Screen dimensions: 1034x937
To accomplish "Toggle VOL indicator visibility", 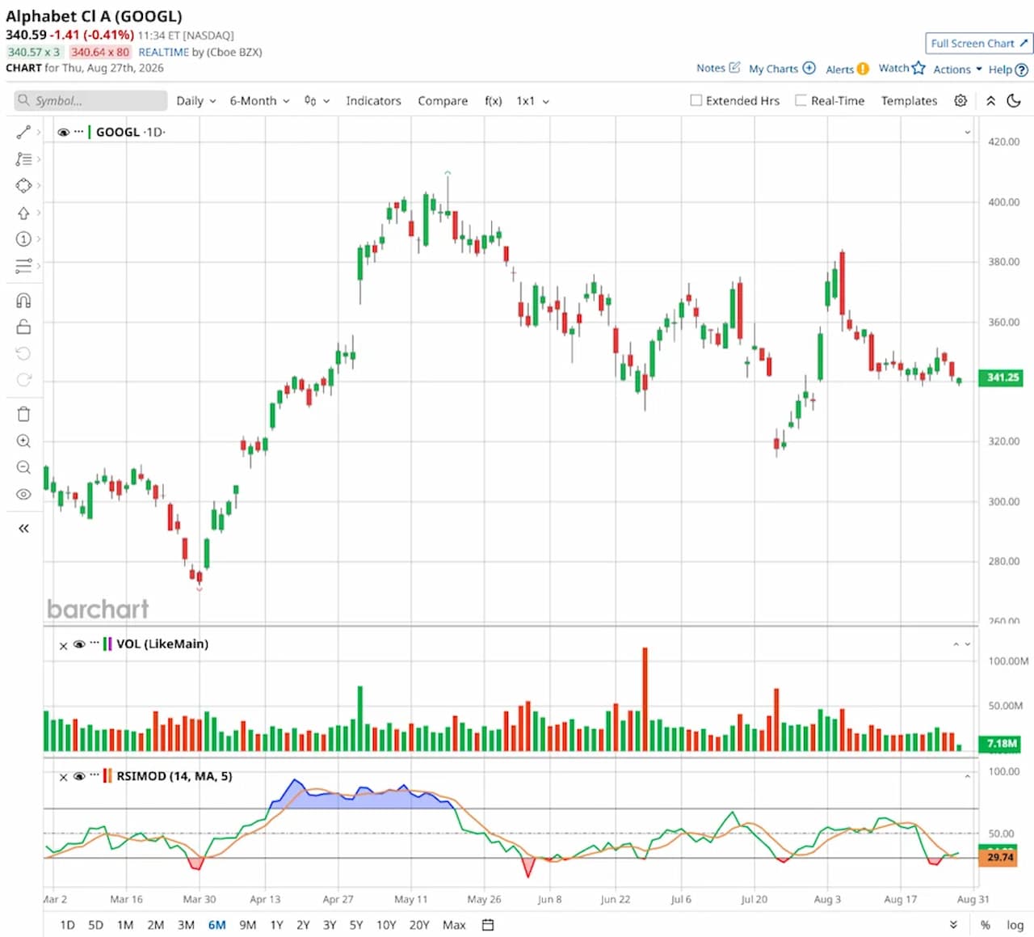I will 79,644.
